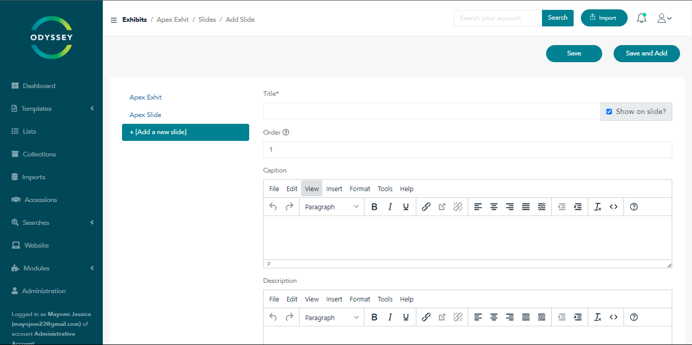This screenshot has width=692, height=345.
Task: Click the Add a new slide item
Action: pyautogui.click(x=185, y=132)
